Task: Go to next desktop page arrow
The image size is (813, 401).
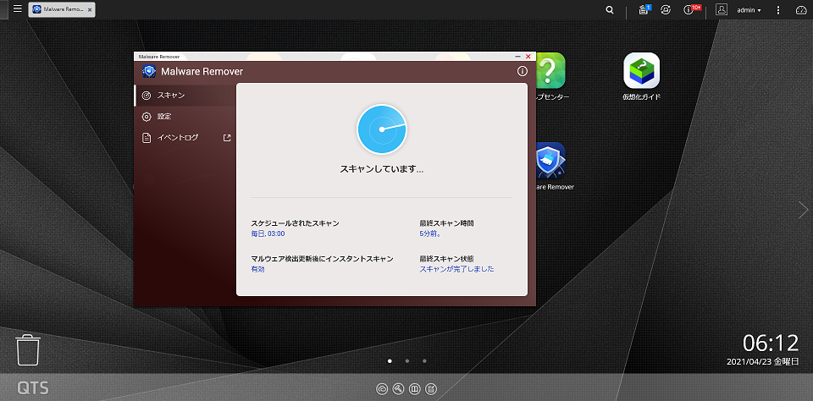Action: [x=803, y=210]
